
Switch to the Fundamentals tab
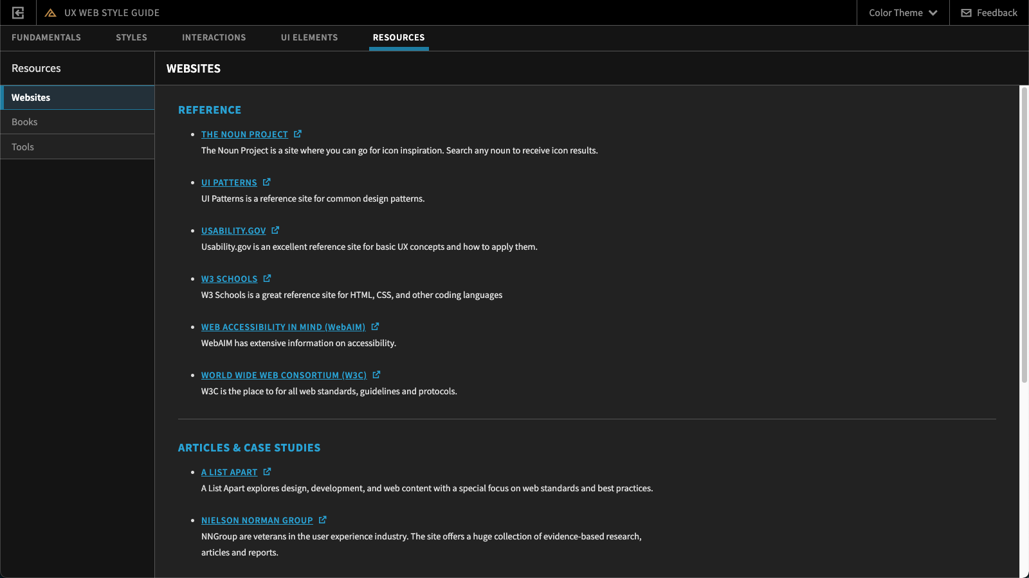pyautogui.click(x=46, y=38)
